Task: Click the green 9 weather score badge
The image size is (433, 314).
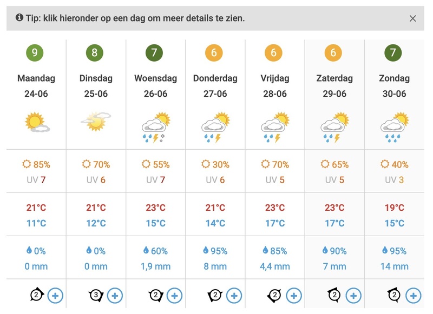Action: [35, 53]
